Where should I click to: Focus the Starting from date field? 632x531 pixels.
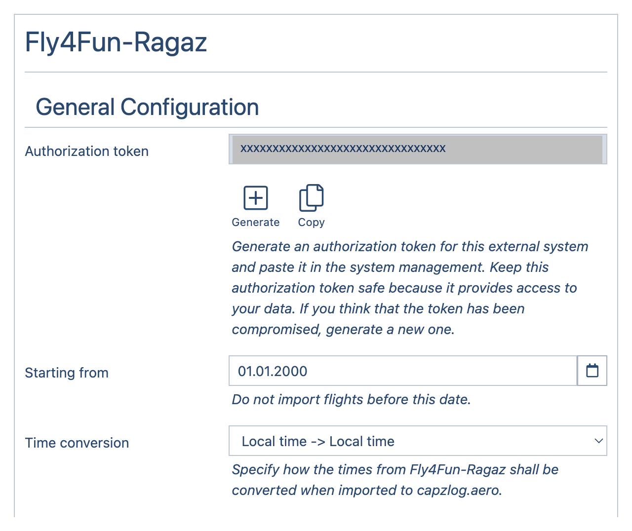tap(403, 371)
